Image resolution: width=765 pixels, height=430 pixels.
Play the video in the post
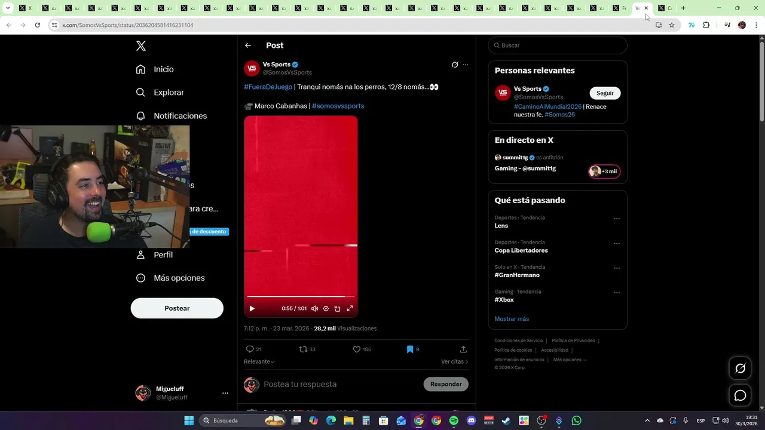coord(252,309)
